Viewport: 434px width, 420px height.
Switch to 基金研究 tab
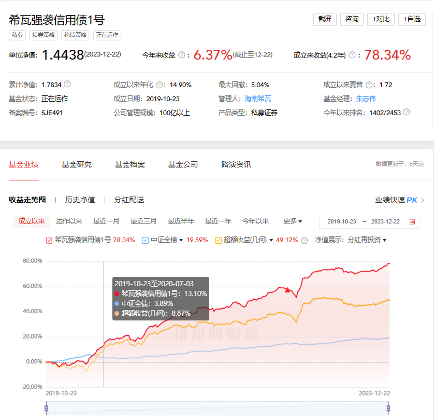(x=77, y=164)
